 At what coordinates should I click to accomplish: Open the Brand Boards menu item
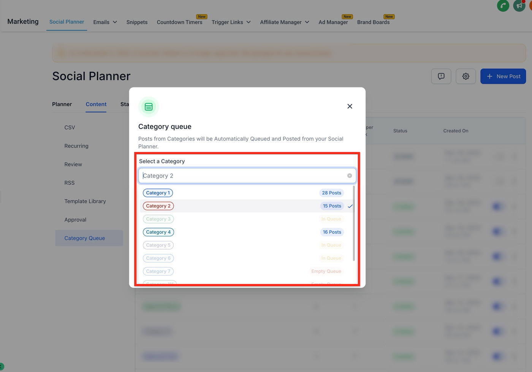point(373,22)
